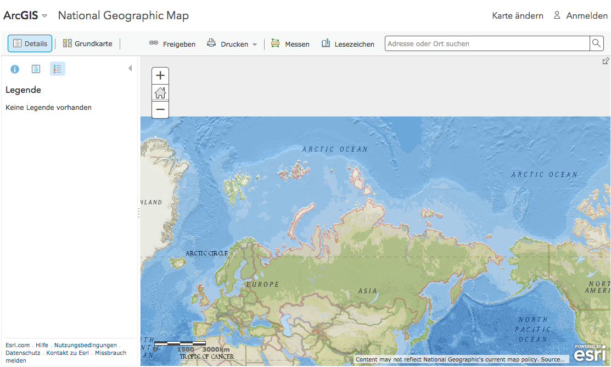
Task: Click the search magnifying glass icon
Action: (596, 43)
